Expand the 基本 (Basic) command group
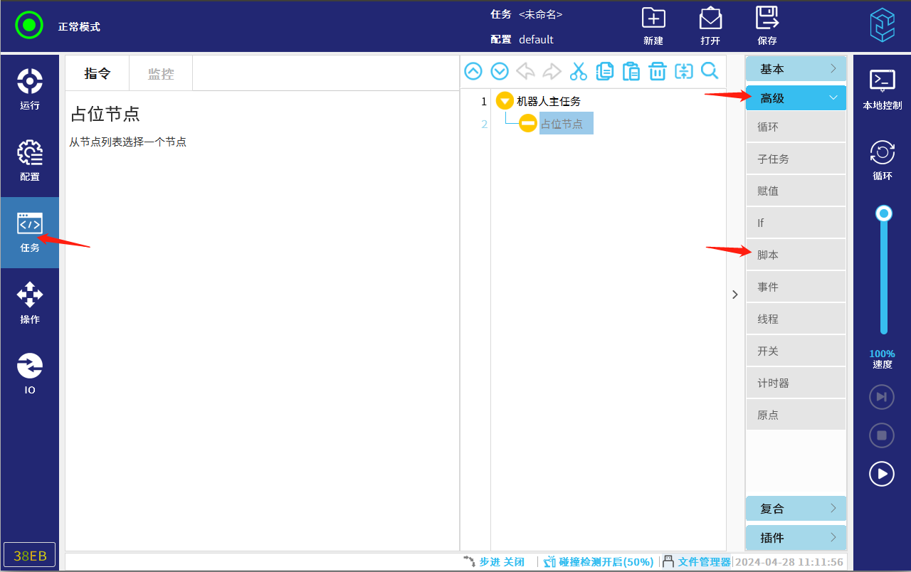Image resolution: width=911 pixels, height=572 pixels. pyautogui.click(x=796, y=69)
